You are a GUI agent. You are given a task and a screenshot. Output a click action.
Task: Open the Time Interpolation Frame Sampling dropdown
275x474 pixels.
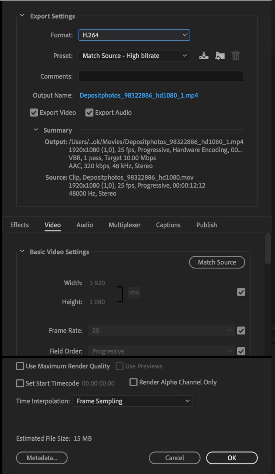[x=133, y=401]
